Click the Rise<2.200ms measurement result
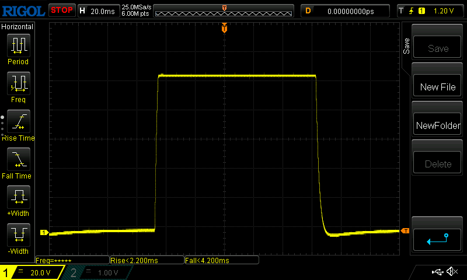467x280 pixels. (147, 260)
